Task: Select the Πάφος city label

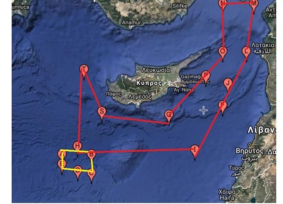Action: tap(114, 94)
